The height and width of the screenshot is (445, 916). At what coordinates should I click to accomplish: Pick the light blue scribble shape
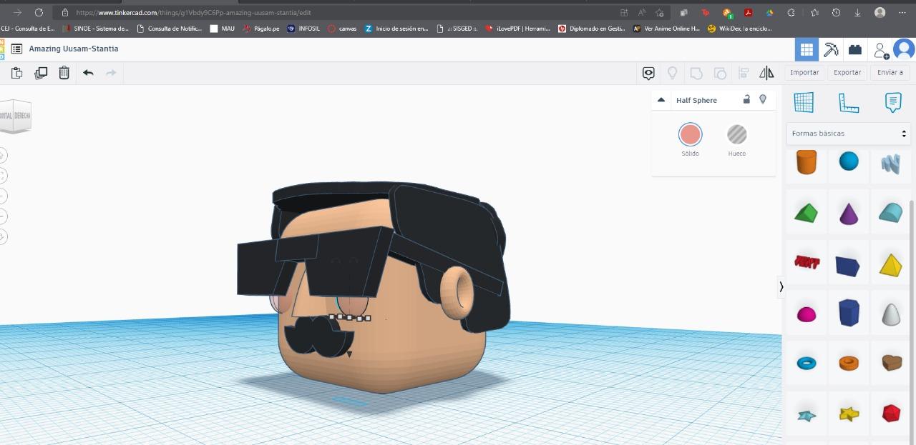click(890, 164)
